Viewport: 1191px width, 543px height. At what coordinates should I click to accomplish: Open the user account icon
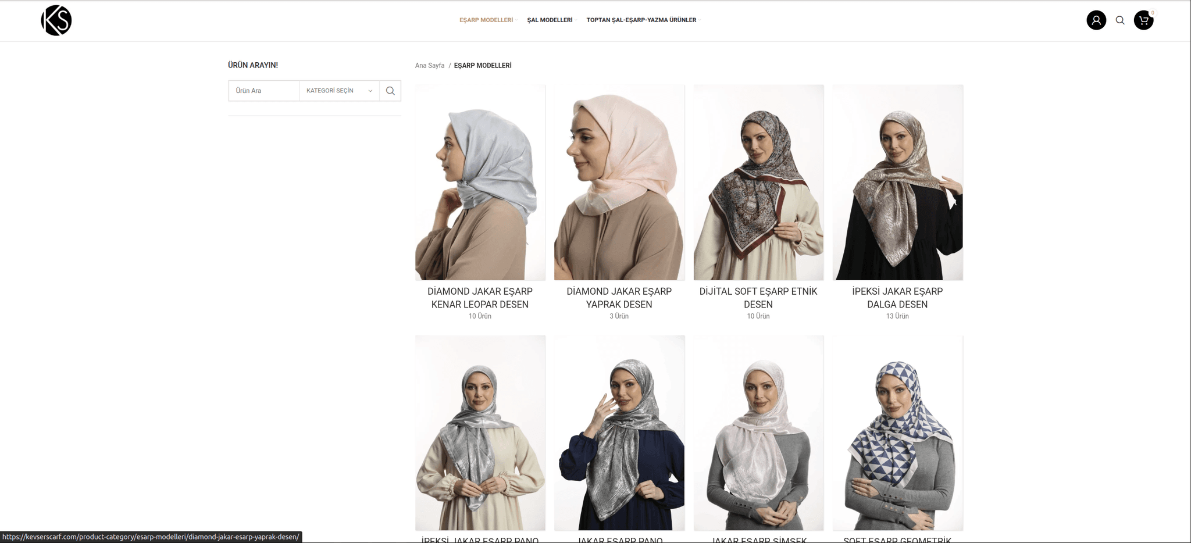pyautogui.click(x=1096, y=20)
